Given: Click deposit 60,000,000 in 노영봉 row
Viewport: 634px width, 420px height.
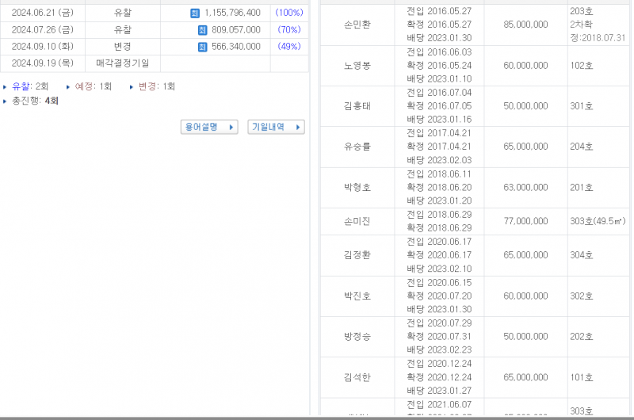Looking at the screenshot, I should (525, 66).
